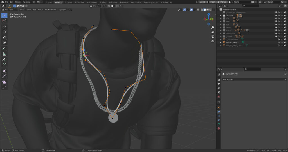The height and width of the screenshot is (152, 288).
Task: Open the Modifier properties wrench tab
Action: pyautogui.click(x=219, y=112)
